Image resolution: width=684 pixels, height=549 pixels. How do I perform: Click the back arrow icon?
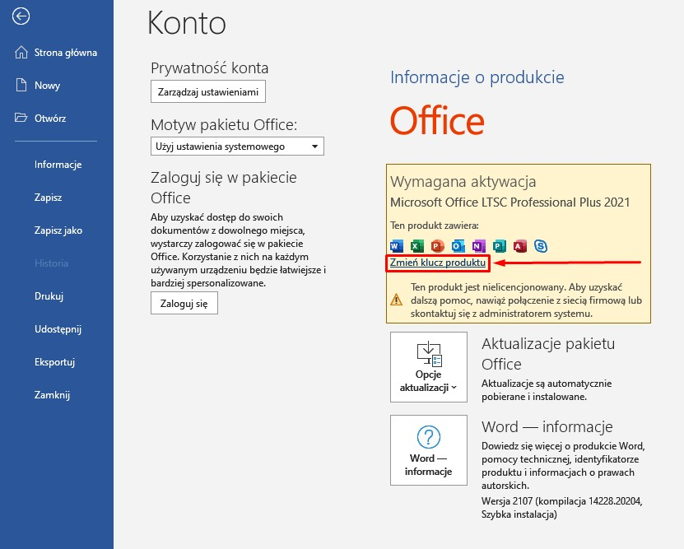[x=21, y=16]
